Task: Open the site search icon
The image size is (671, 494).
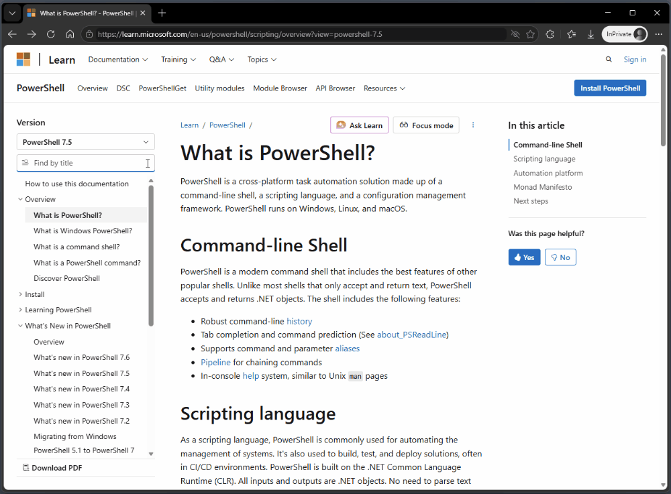Action: click(609, 60)
